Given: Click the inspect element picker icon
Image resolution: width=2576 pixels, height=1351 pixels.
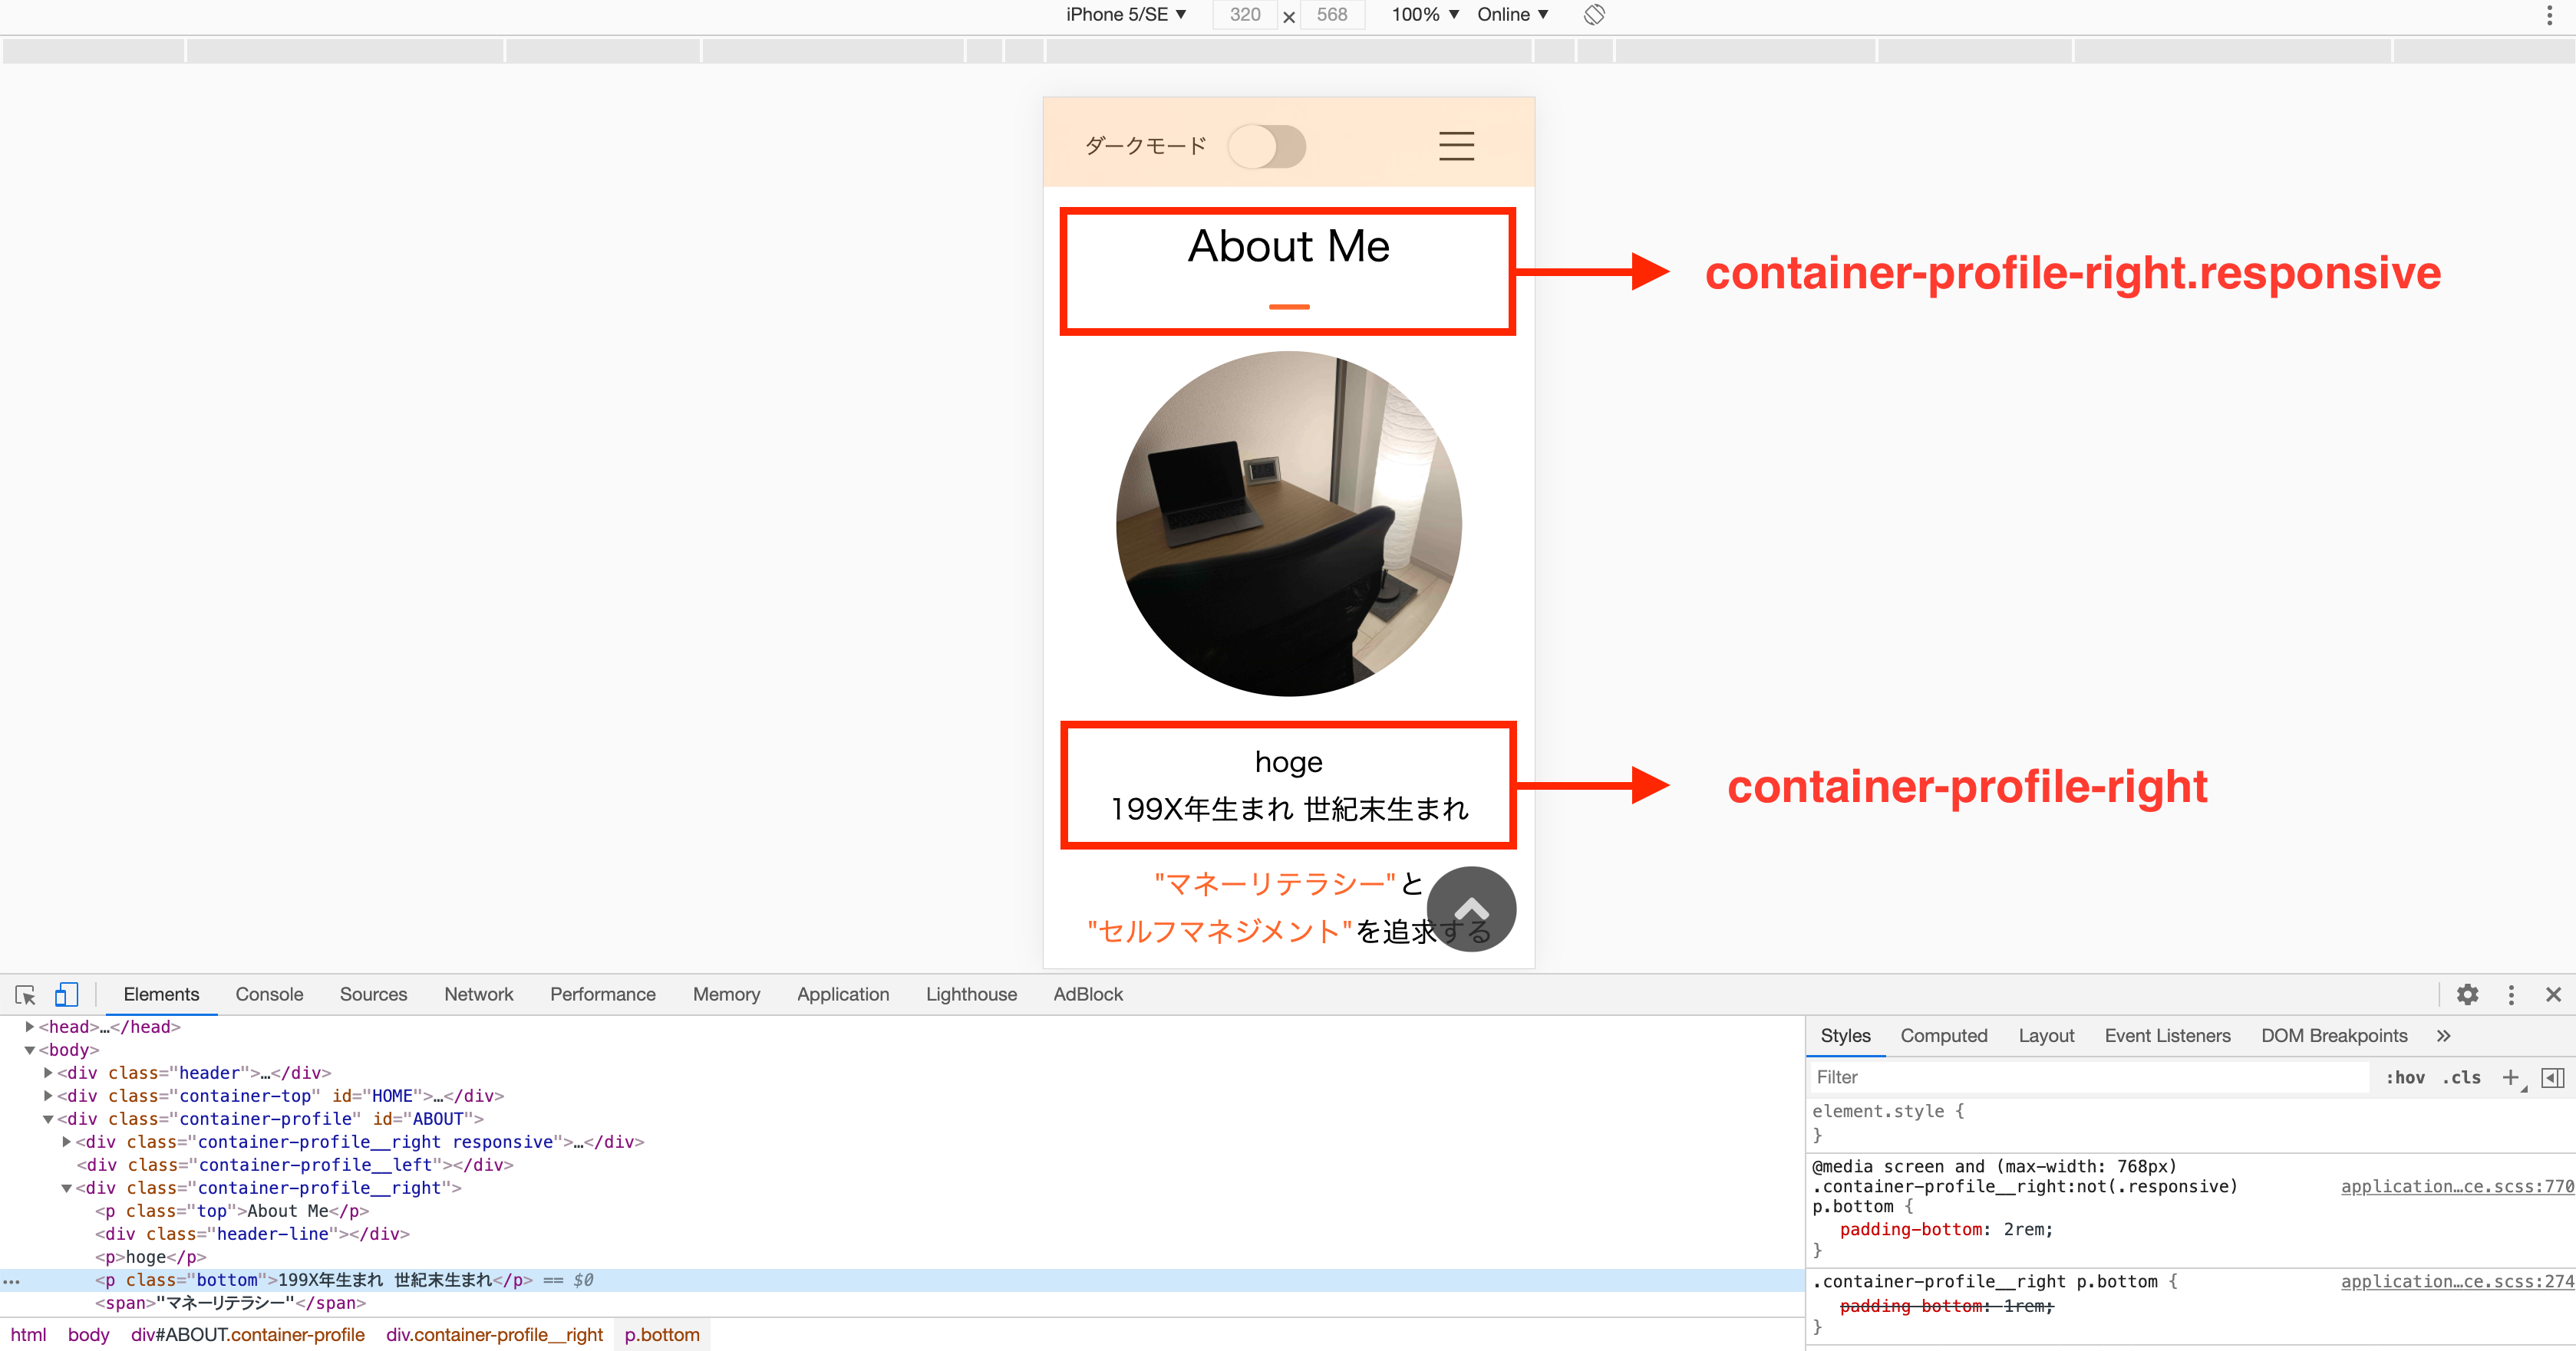Looking at the screenshot, I should (x=25, y=994).
